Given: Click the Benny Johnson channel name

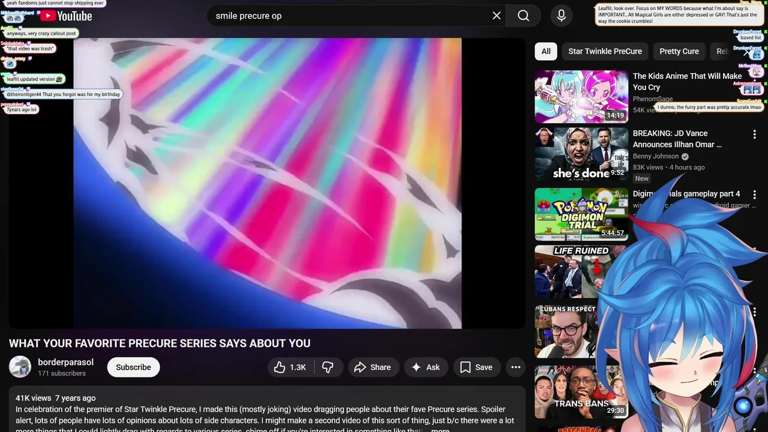Looking at the screenshot, I should pos(656,156).
